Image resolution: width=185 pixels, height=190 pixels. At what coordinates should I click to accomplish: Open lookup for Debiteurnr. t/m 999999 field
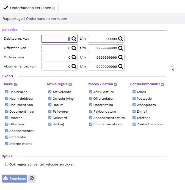[121, 39]
